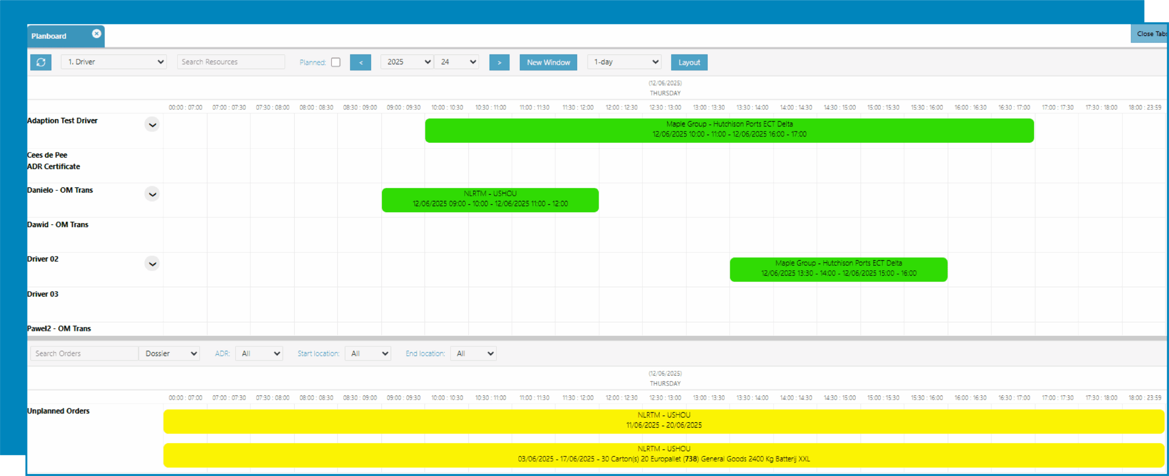This screenshot has height=476, width=1169.
Task: Select Danielo's green NLRTM - USHOU planned order
Action: [x=490, y=200]
